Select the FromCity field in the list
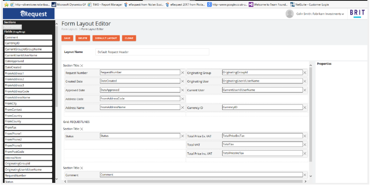The height and width of the screenshot is (187, 373). click(28, 104)
